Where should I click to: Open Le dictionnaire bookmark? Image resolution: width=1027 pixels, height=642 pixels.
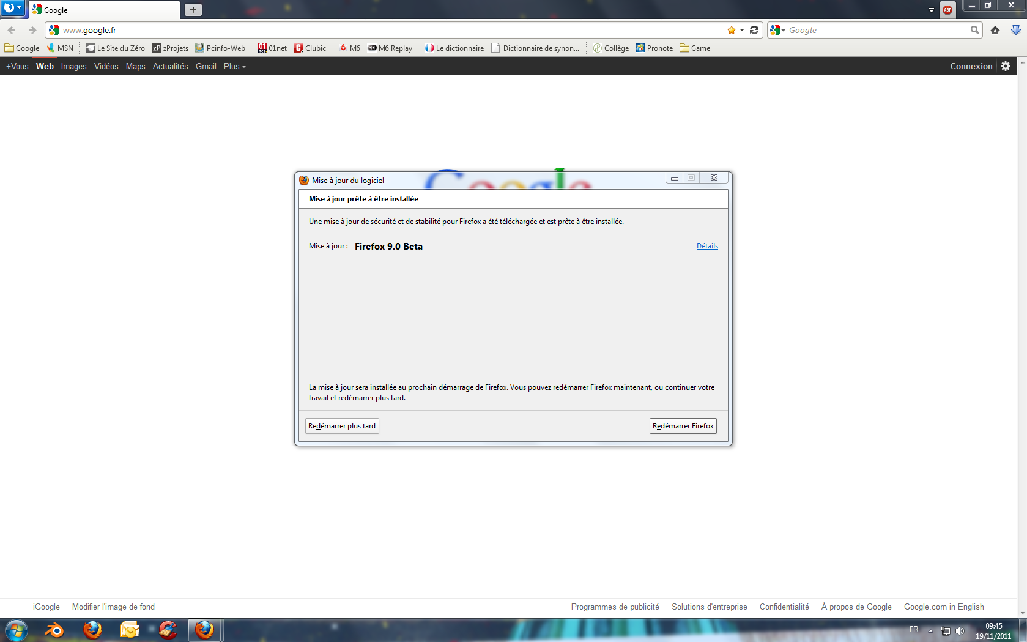[x=454, y=48]
